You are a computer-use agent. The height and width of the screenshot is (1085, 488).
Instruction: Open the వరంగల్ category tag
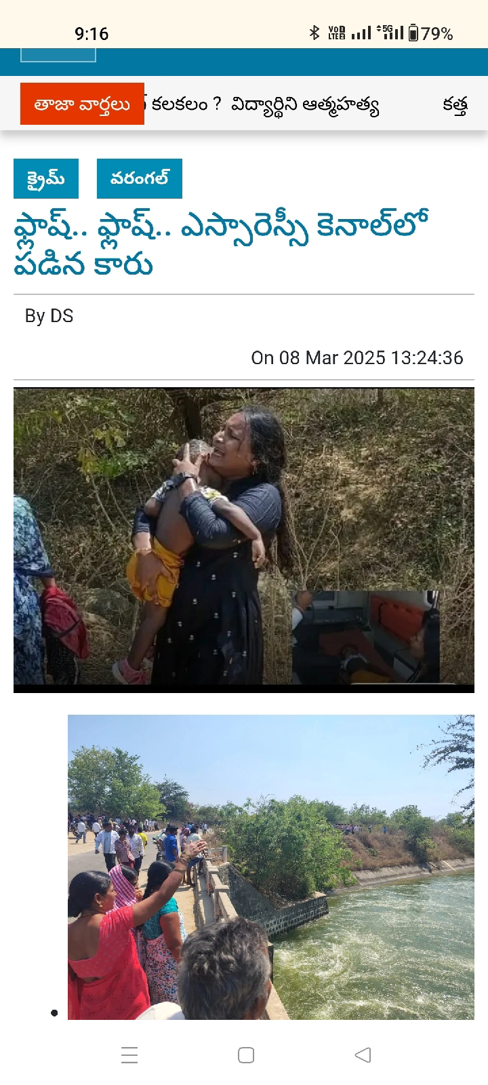click(140, 179)
